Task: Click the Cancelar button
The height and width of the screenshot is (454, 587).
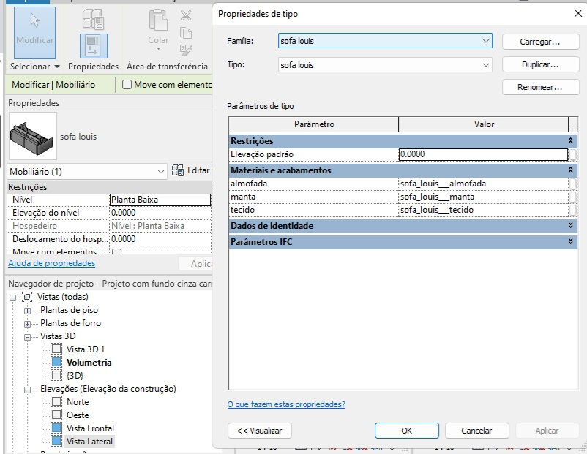Action: tap(476, 431)
